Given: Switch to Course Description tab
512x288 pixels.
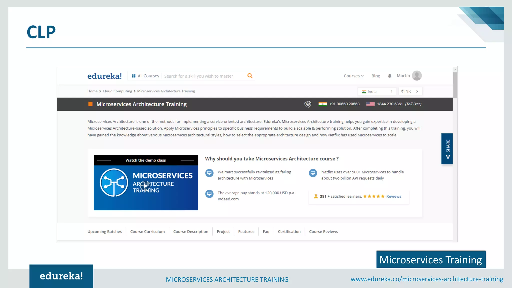Looking at the screenshot, I should pos(191,232).
